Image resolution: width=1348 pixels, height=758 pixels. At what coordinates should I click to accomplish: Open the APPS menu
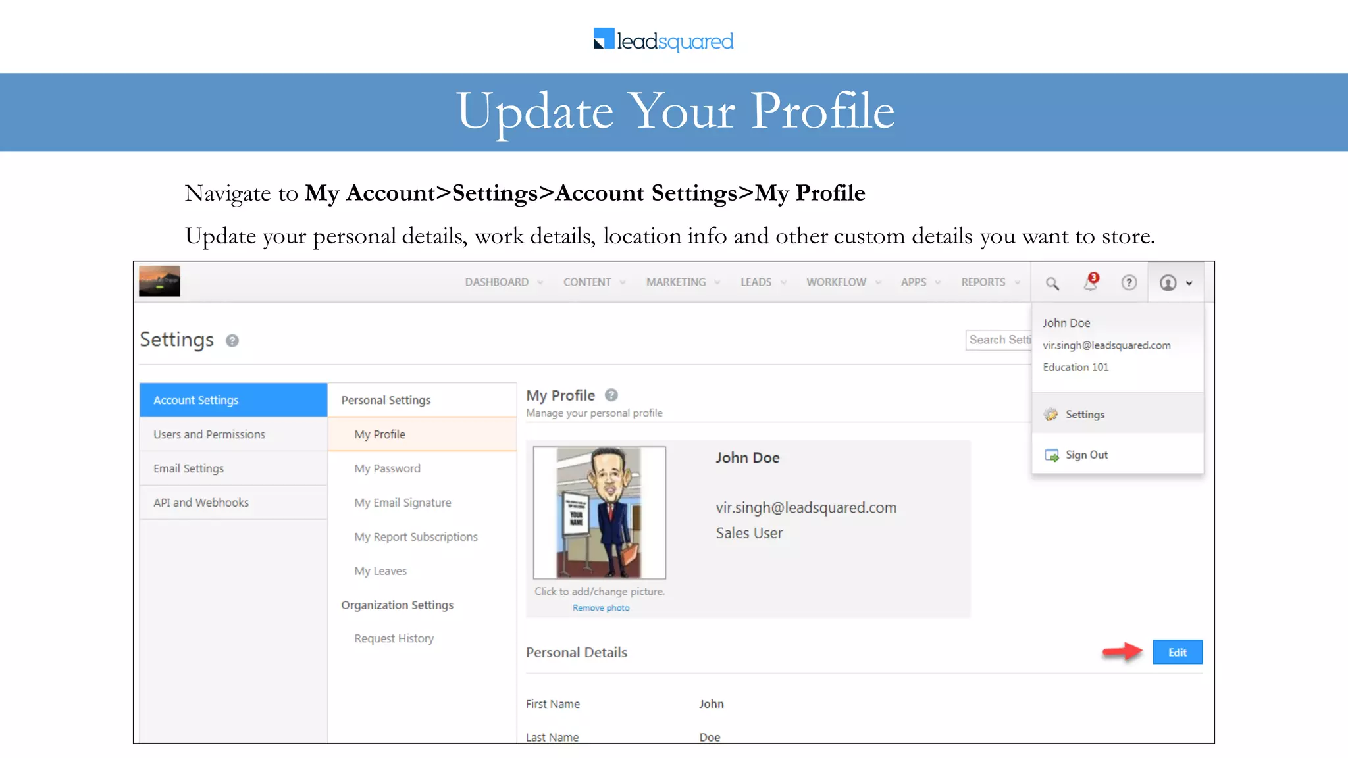[914, 282]
